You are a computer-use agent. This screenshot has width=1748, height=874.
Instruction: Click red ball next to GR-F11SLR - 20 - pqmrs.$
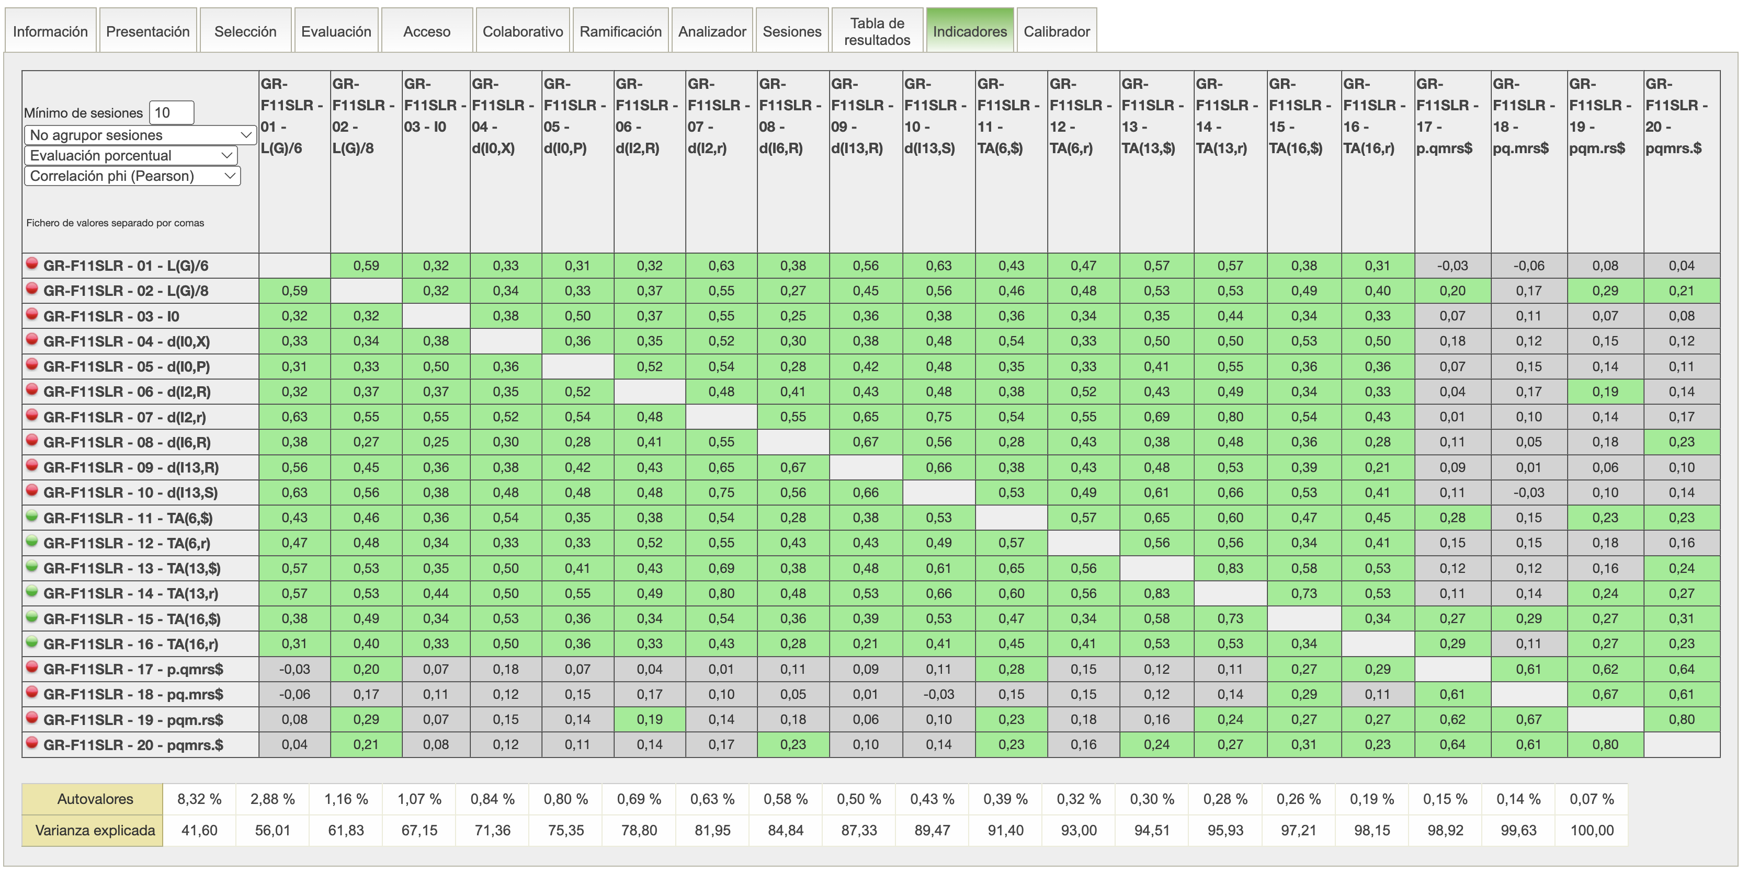coord(31,742)
